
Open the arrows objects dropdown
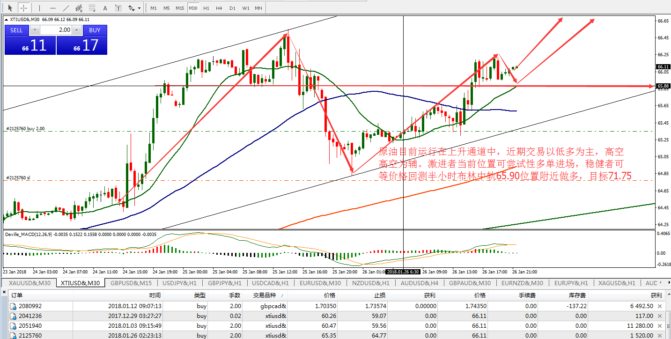click(139, 8)
